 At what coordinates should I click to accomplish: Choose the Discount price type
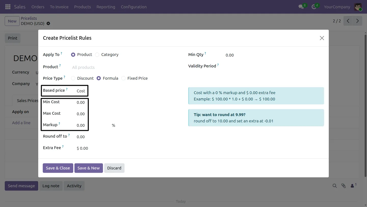pyautogui.click(x=73, y=78)
